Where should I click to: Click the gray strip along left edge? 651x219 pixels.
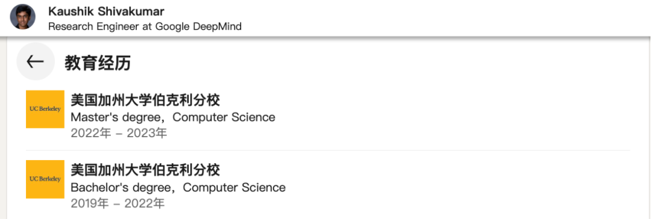coord(2,128)
